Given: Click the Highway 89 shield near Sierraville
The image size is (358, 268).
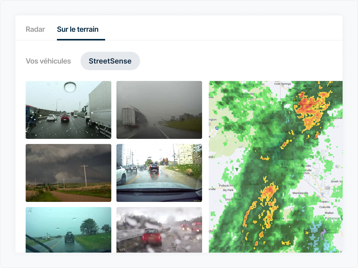Looking at the screenshot, I should 252,99.
